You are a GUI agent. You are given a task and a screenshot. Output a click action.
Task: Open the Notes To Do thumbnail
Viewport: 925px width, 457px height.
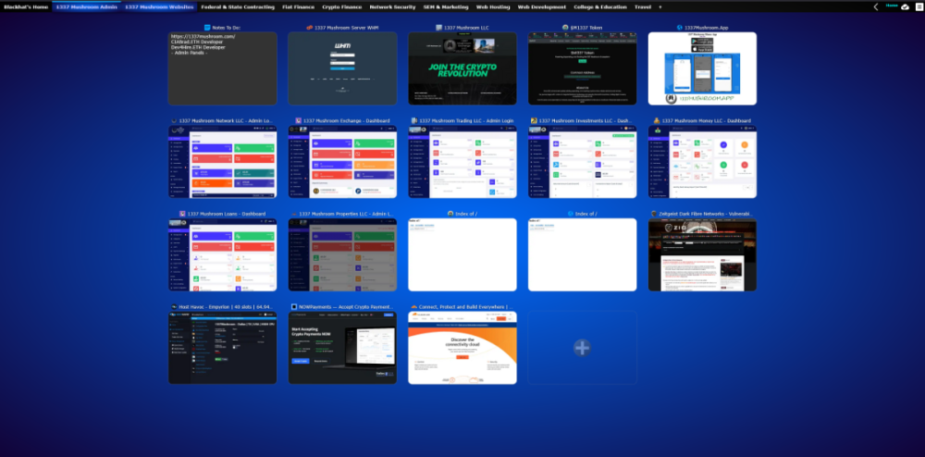(x=222, y=68)
